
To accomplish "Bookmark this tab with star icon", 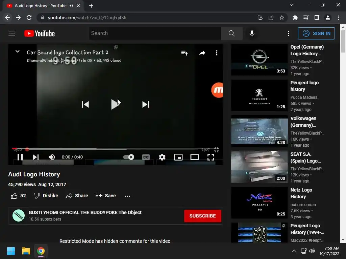I will pos(282,18).
